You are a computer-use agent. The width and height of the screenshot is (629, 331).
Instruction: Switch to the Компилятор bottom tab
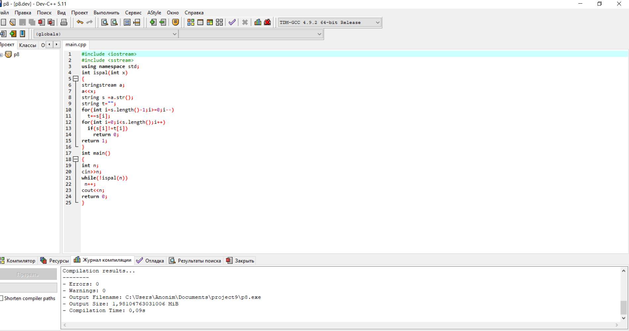pos(18,261)
